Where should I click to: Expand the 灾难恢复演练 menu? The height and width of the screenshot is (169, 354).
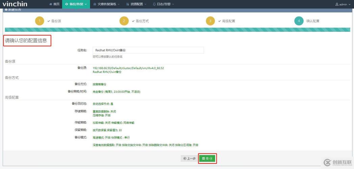click(105, 4)
